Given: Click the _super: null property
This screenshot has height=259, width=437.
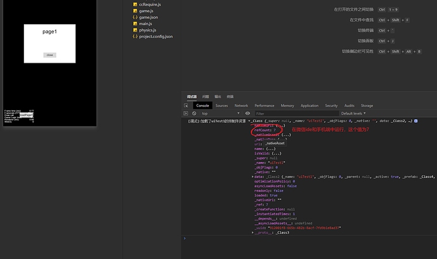Looking at the screenshot, I should tap(266, 158).
